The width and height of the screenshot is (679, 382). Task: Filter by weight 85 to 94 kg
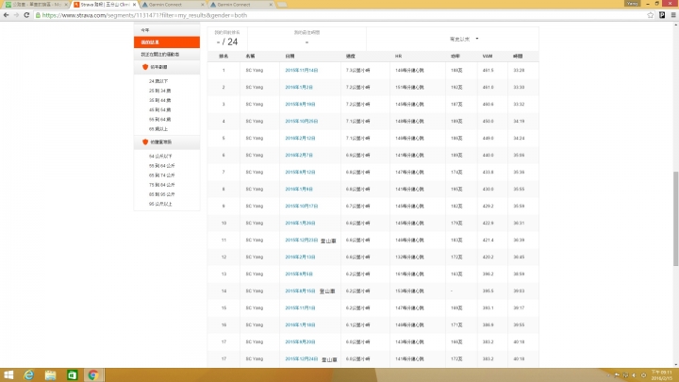[x=162, y=194]
